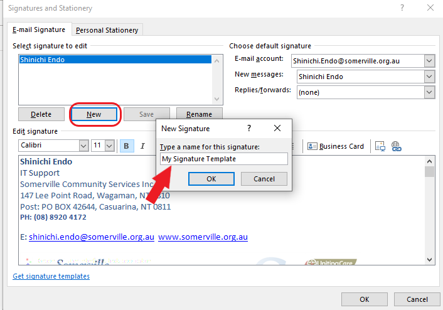
Task: Click the New signature button
Action: pyautogui.click(x=94, y=114)
